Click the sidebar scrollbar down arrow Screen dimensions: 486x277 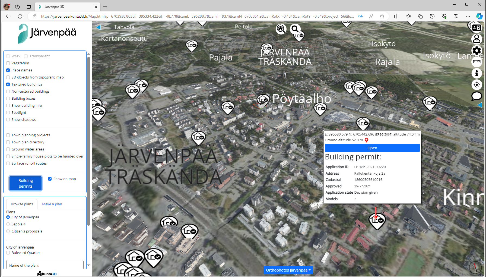88,265
